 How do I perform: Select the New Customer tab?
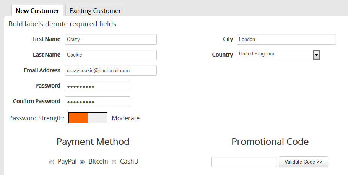pyautogui.click(x=37, y=11)
